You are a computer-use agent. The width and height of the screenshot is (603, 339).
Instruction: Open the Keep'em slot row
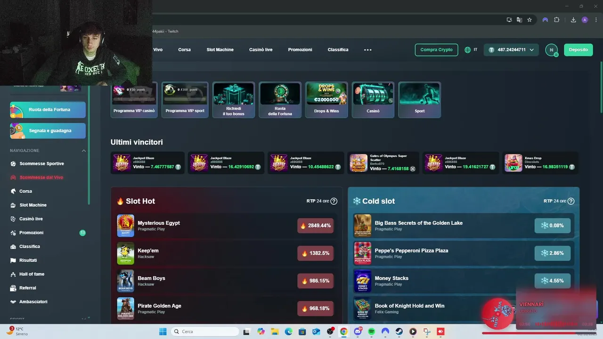coord(226,253)
